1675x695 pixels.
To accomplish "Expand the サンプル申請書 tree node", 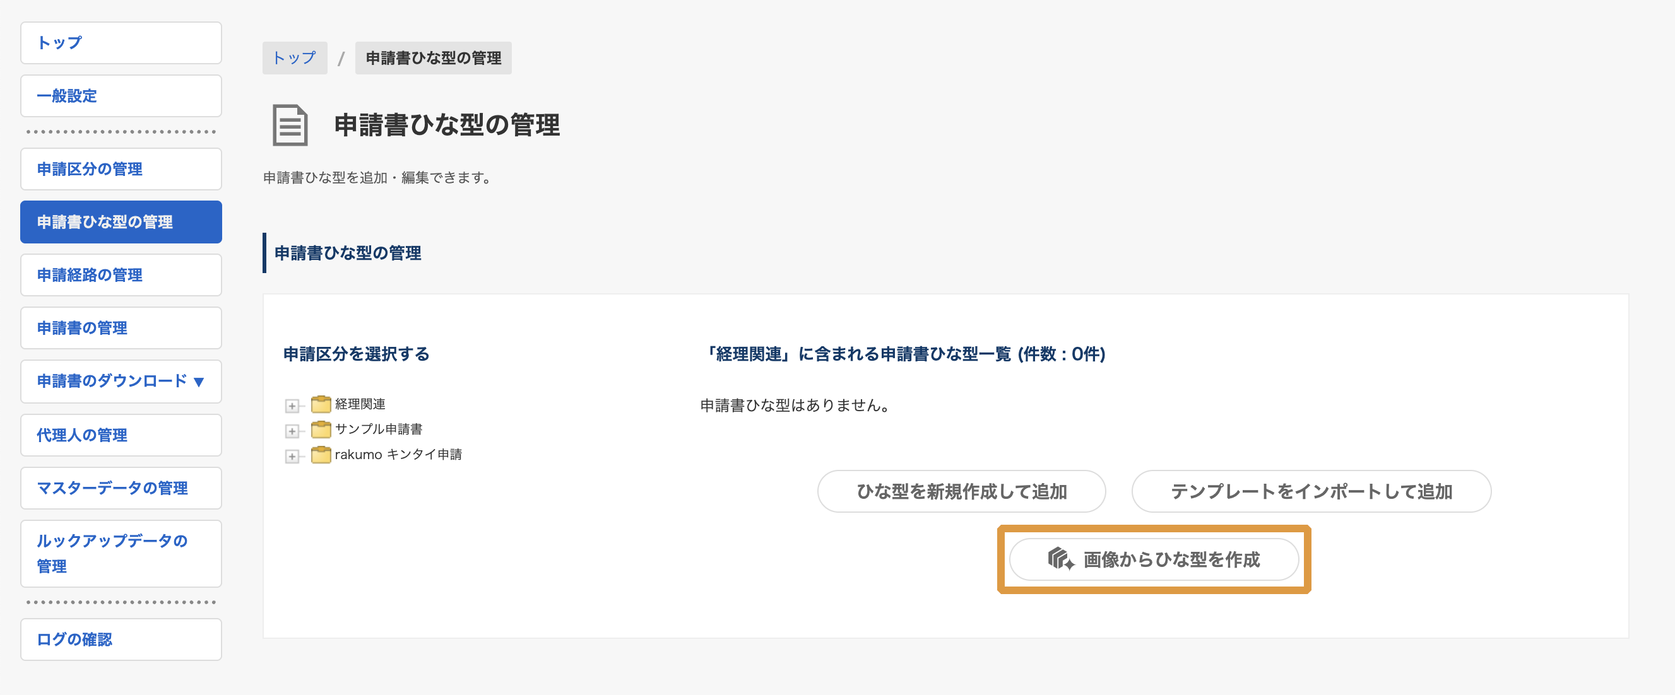I will (x=292, y=431).
